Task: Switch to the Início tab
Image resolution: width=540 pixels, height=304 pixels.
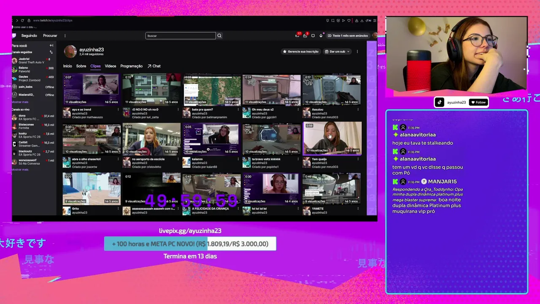Action: (67, 66)
